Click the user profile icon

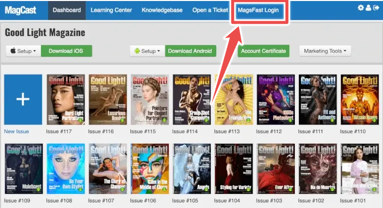pyautogui.click(x=368, y=8)
